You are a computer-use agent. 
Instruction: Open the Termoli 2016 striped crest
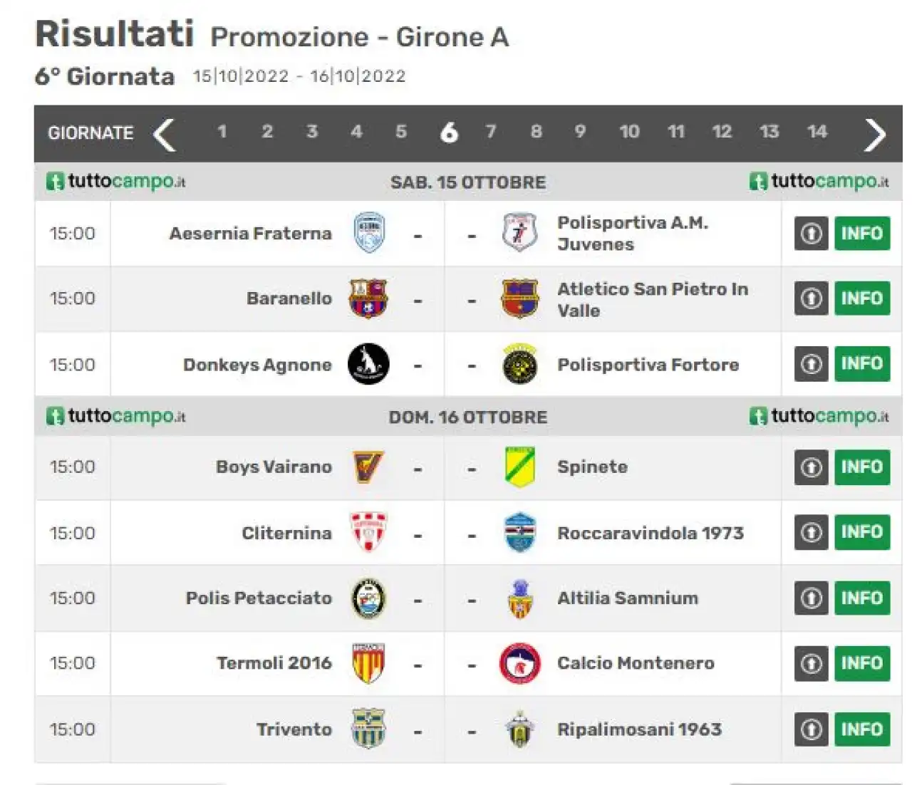pyautogui.click(x=368, y=663)
